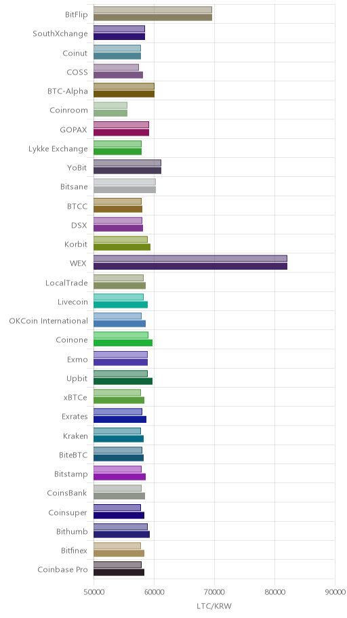Click the Bithumb navy lower bar
Image resolution: width=347 pixels, height=618 pixels.
[x=122, y=535]
